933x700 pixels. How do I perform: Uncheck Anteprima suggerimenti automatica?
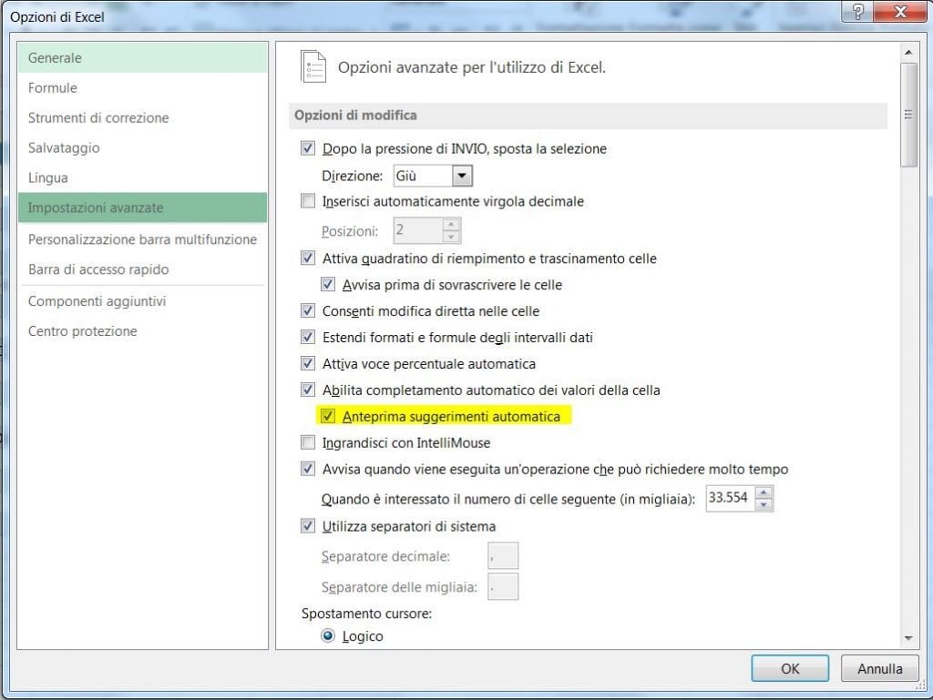[x=329, y=416]
